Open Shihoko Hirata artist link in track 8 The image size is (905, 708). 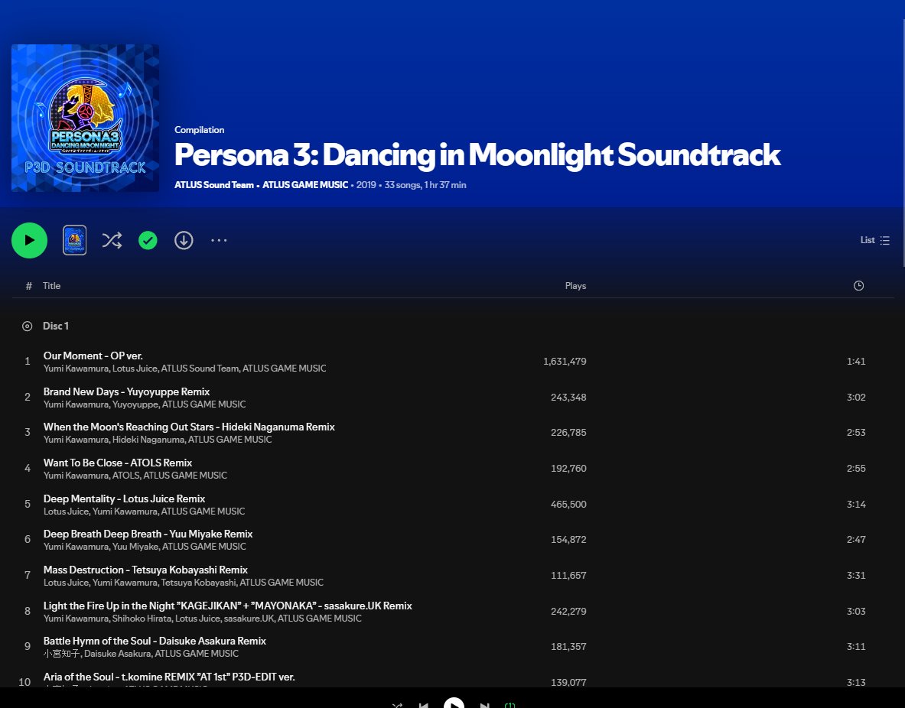coord(142,619)
